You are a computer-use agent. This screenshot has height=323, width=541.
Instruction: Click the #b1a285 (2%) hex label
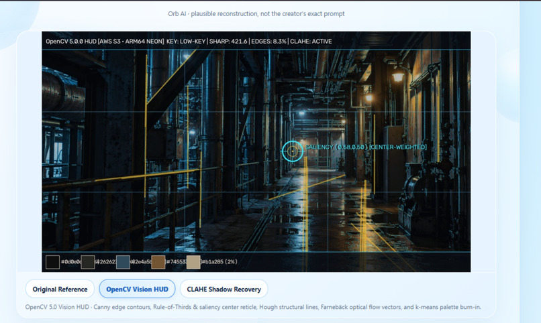pos(219,262)
